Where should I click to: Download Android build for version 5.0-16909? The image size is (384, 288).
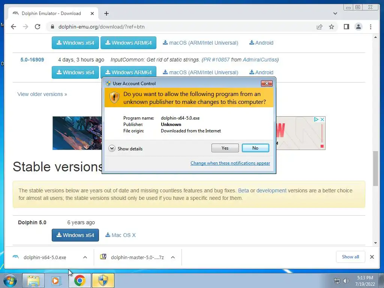coord(261,72)
